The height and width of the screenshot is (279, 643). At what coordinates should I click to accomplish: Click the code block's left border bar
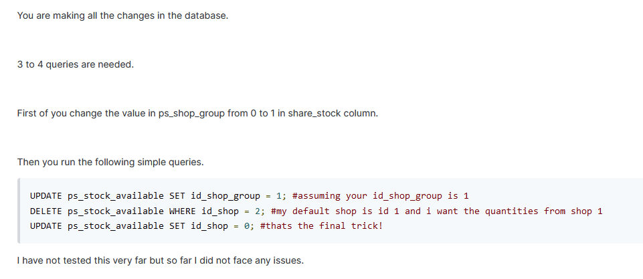point(18,211)
